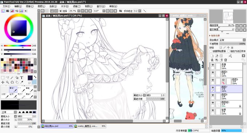The height and width of the screenshot is (133, 247).
Task: Create a new linework layer
Action: click(x=216, y=56)
